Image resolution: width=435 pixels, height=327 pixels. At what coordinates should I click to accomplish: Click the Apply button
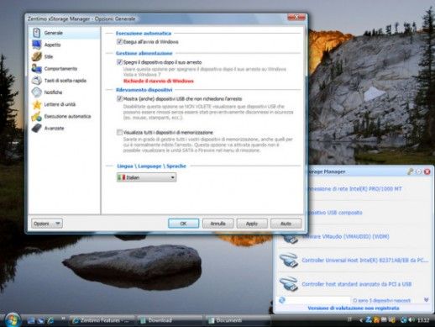(252, 224)
